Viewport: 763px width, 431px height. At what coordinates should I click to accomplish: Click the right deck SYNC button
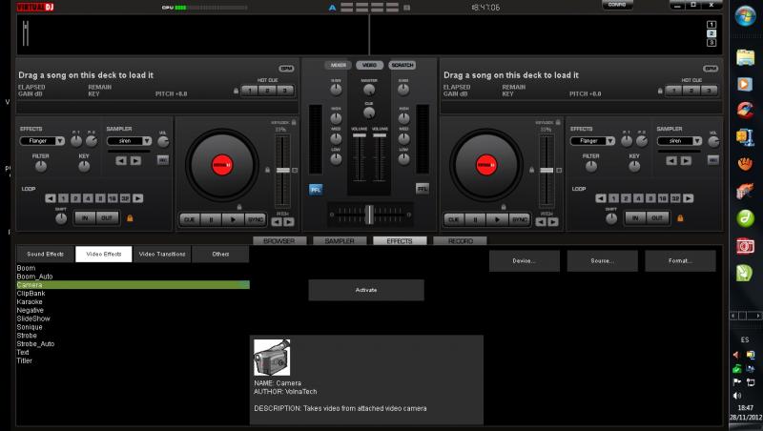click(520, 220)
